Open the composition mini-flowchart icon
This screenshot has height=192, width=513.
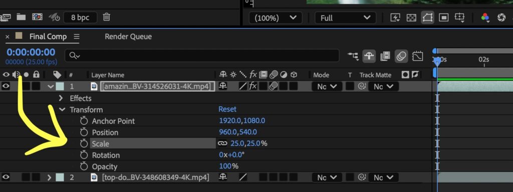[353, 56]
